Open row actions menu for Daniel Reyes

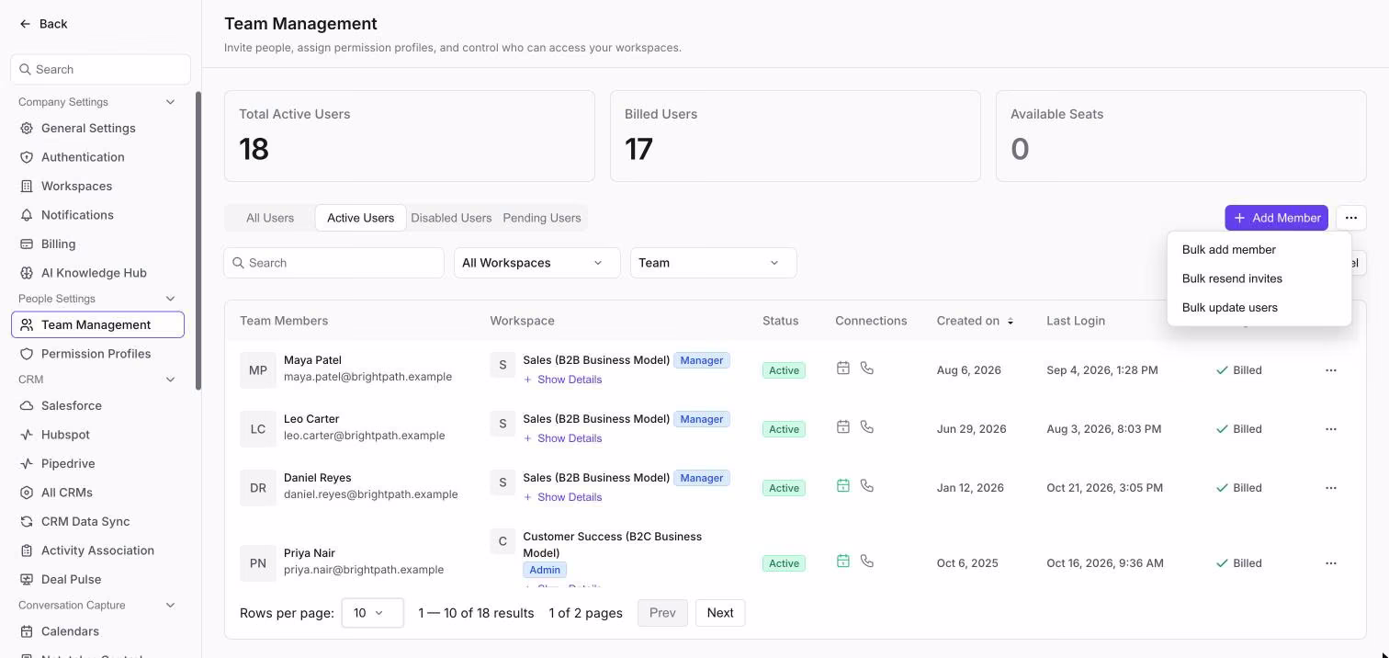[x=1330, y=488]
